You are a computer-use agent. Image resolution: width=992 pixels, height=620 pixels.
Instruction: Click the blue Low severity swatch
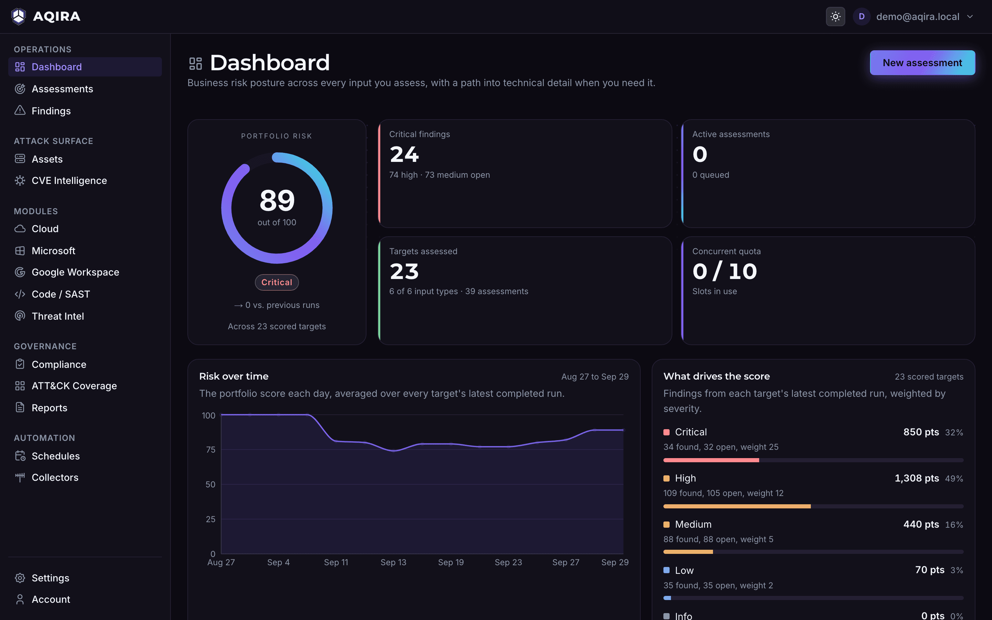[x=666, y=570]
